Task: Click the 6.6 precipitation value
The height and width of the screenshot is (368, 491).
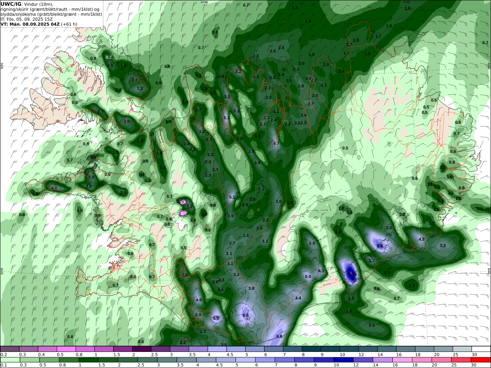Action: (246, 315)
